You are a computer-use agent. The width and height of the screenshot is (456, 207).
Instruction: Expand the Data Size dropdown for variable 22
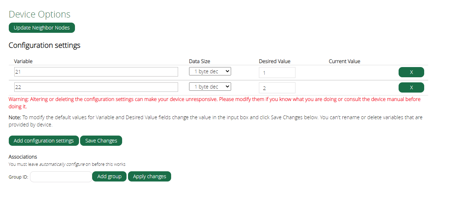click(x=210, y=87)
